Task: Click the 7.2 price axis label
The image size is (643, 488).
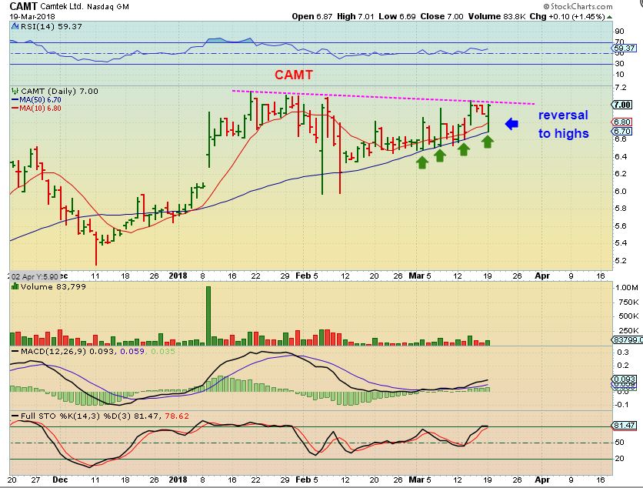Action: [x=621, y=88]
